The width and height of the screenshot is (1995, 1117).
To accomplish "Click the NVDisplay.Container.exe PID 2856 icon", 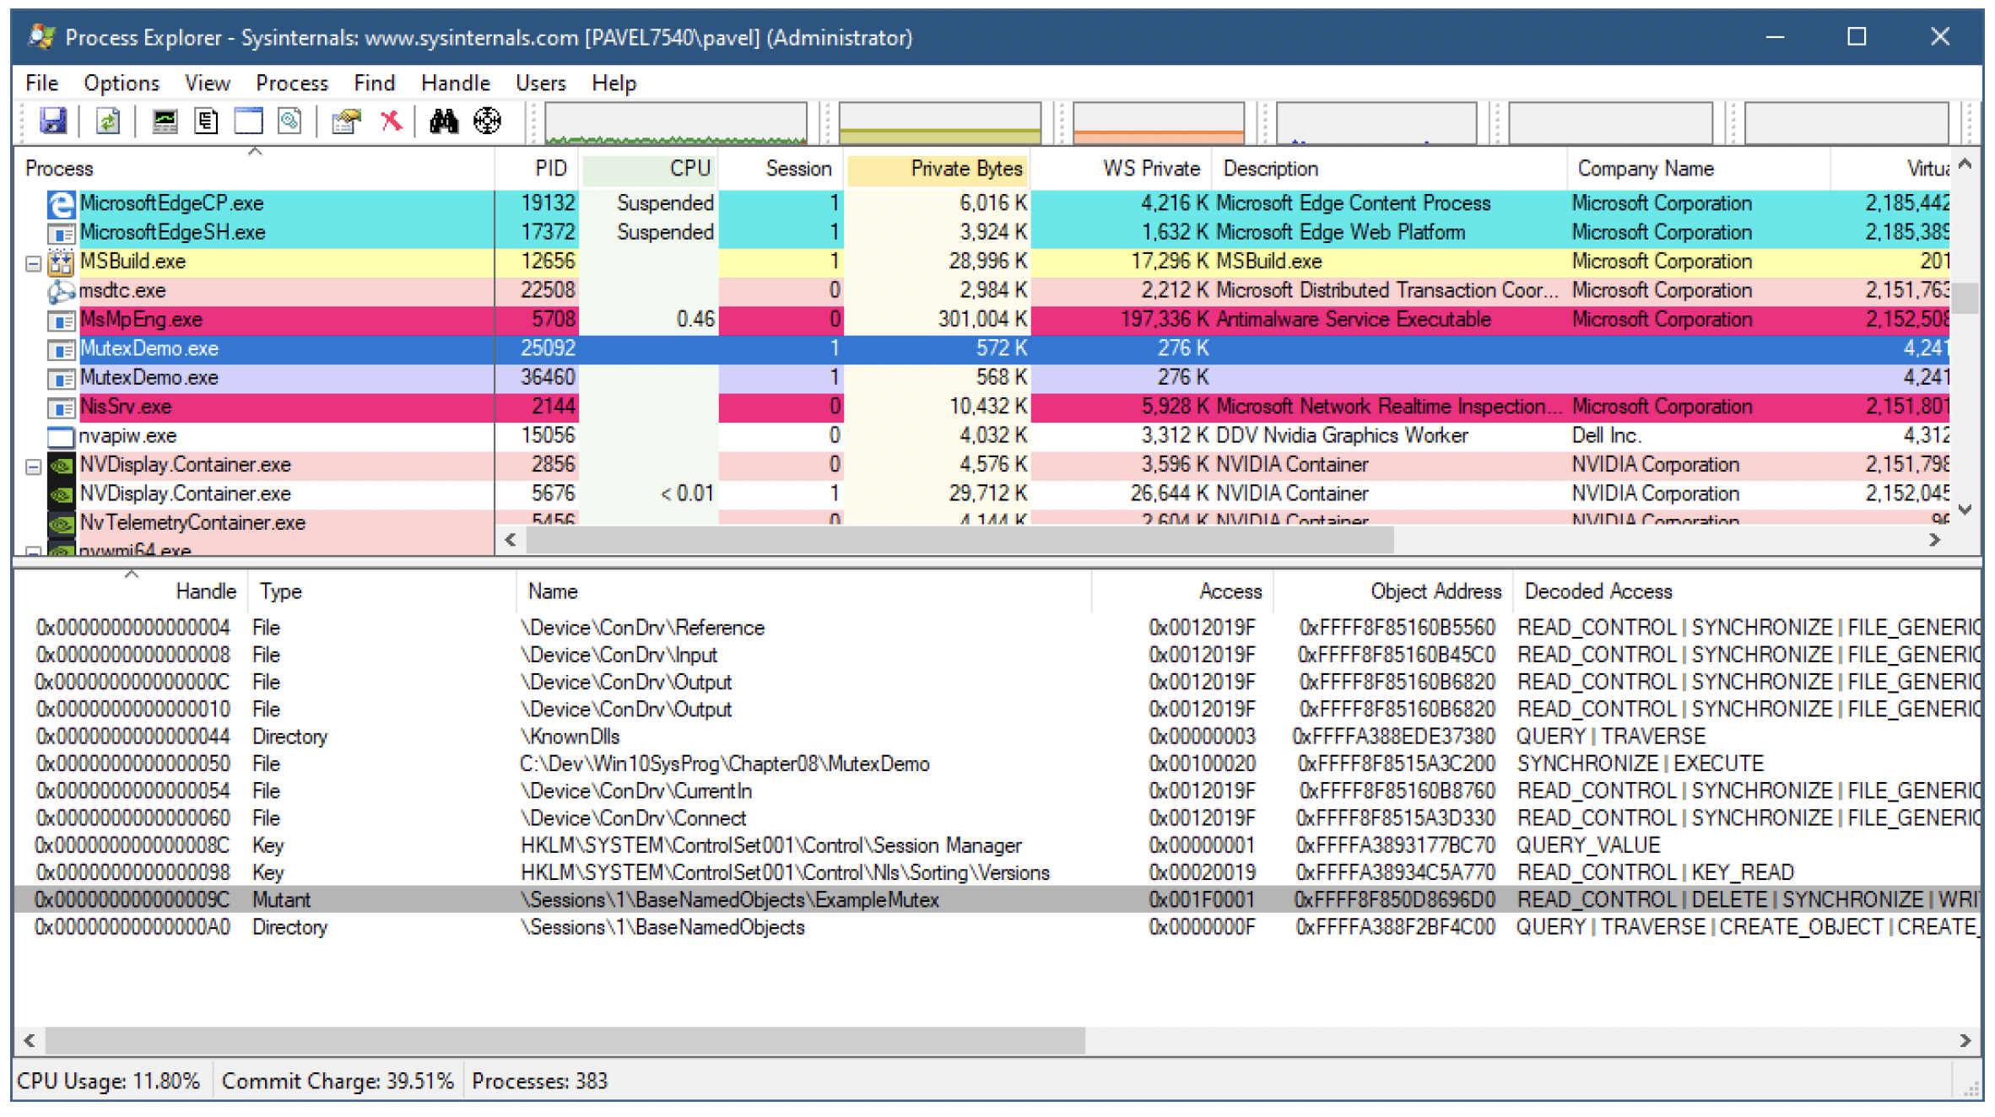I will [x=60, y=465].
